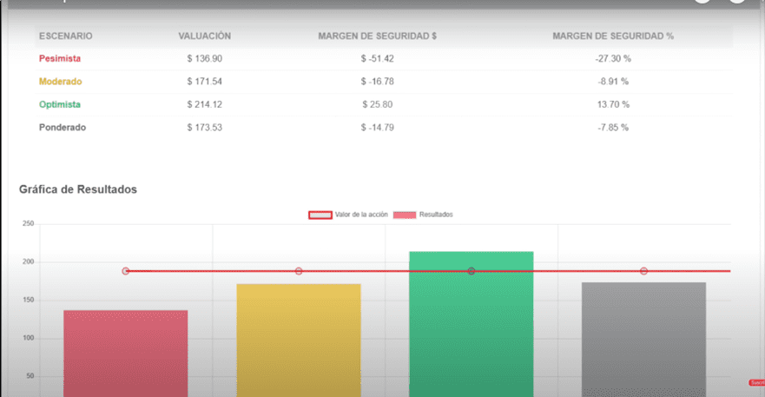765x397 pixels.
Task: Click the line marker above the yellow bar
Action: [299, 271]
